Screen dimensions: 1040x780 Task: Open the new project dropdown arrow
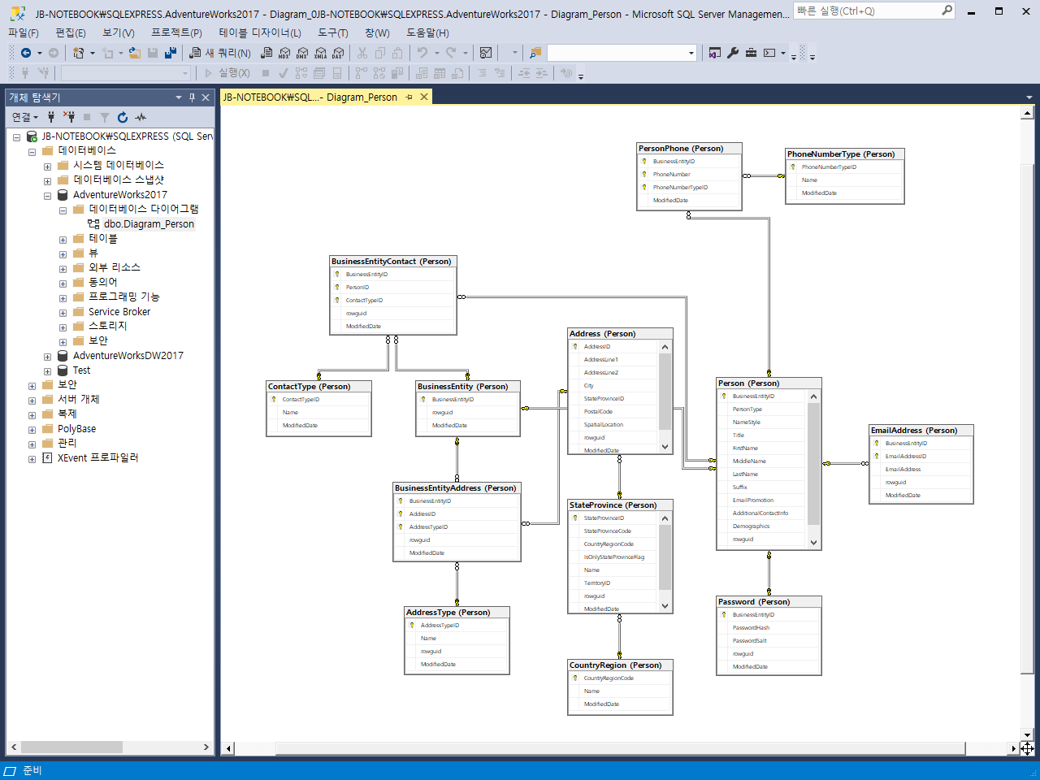(x=92, y=53)
